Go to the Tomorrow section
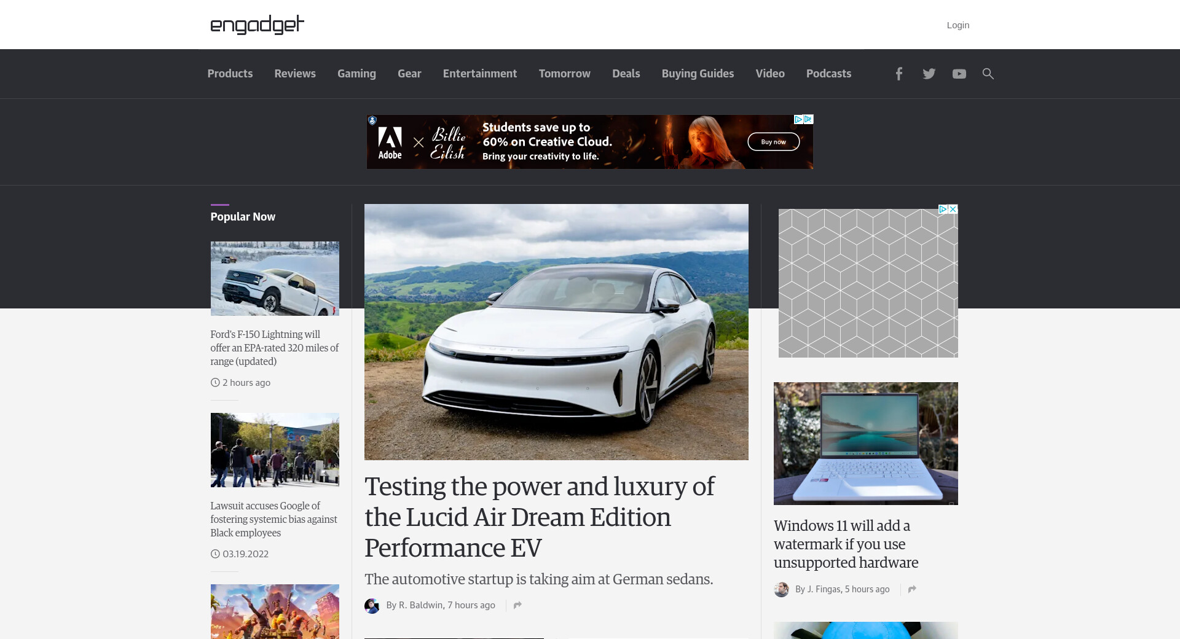 565,74
